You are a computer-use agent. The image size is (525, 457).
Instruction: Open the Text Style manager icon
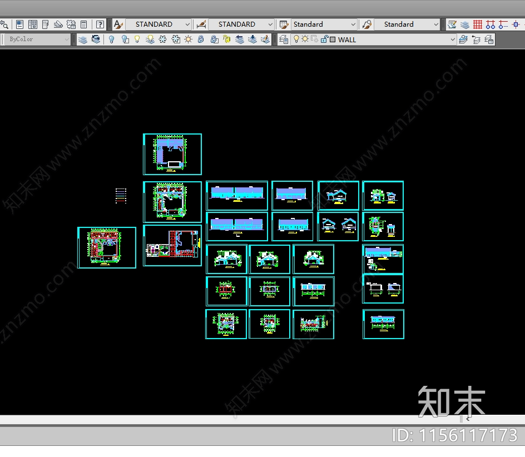pos(118,24)
